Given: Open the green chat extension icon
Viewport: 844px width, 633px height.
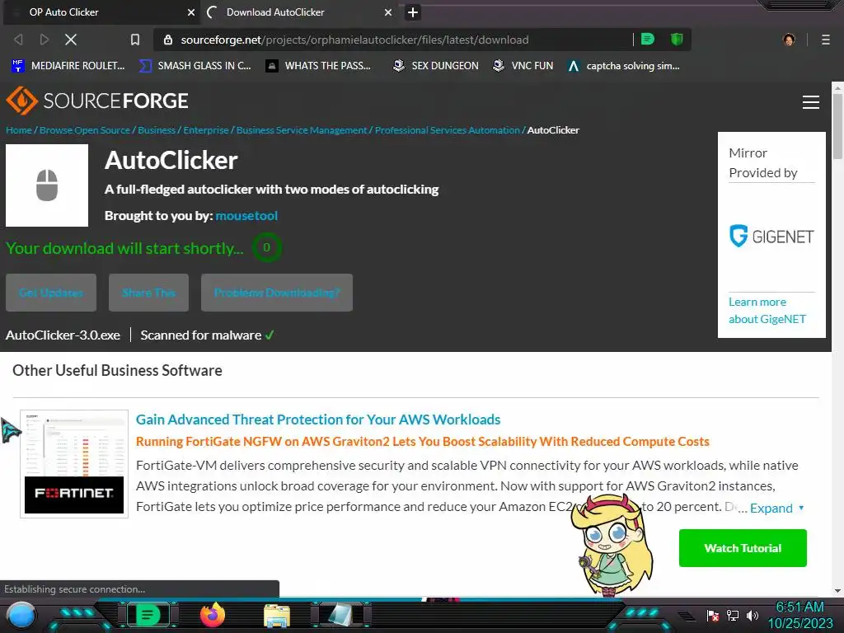Looking at the screenshot, I should point(648,39).
